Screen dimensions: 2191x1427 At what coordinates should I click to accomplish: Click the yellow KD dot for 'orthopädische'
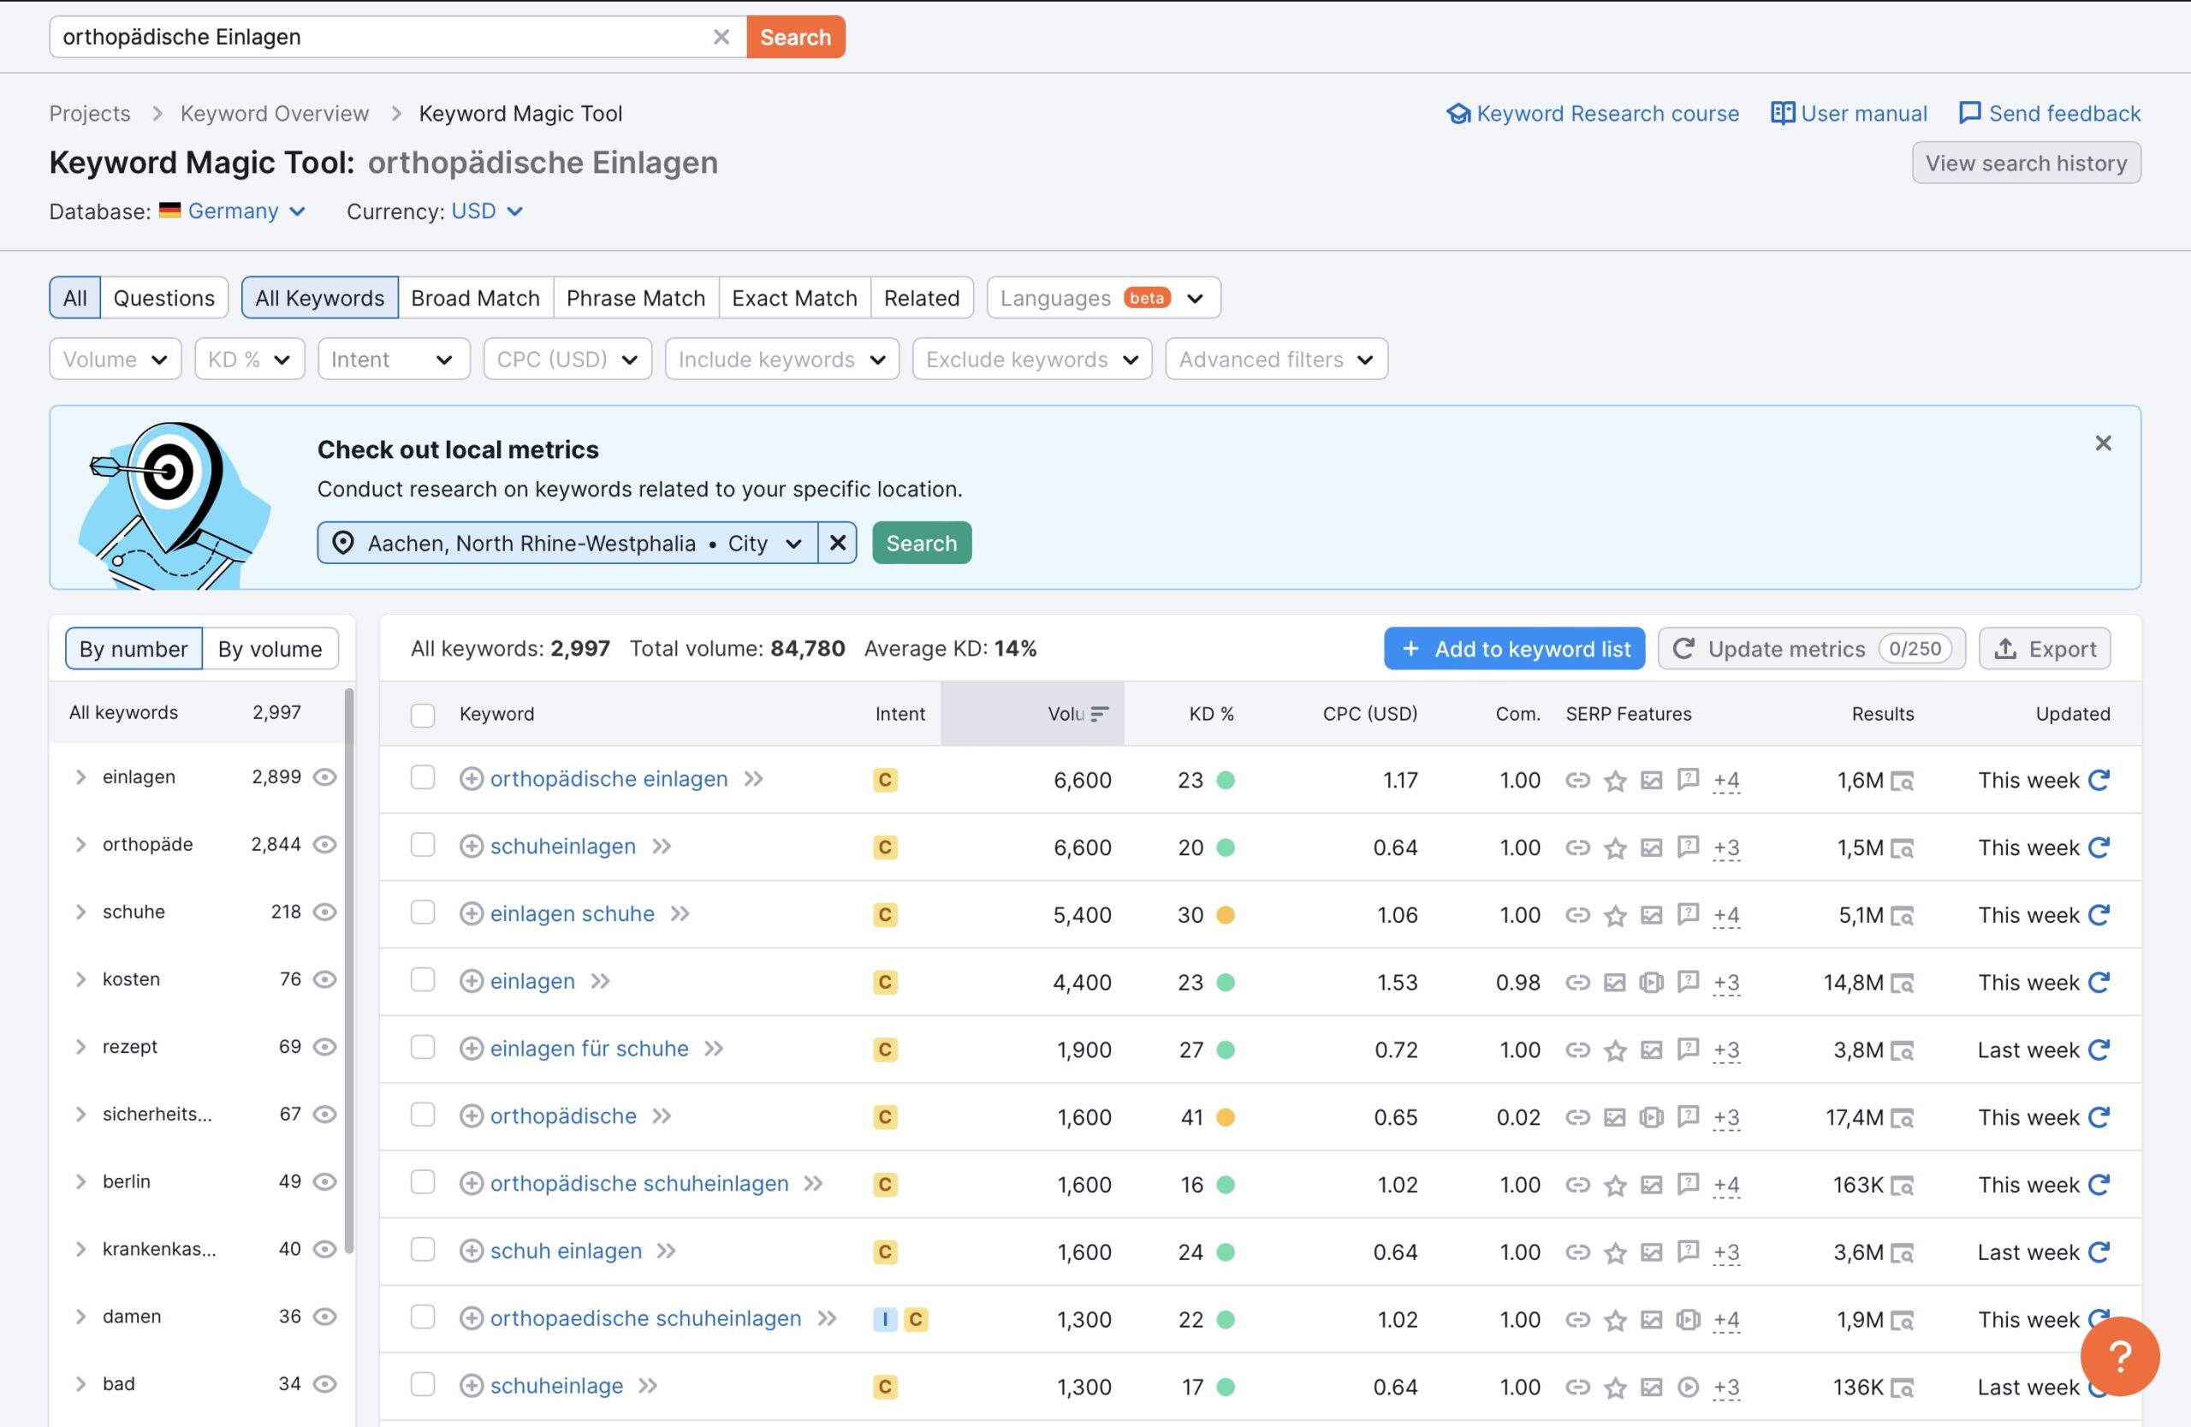coord(1226,1118)
